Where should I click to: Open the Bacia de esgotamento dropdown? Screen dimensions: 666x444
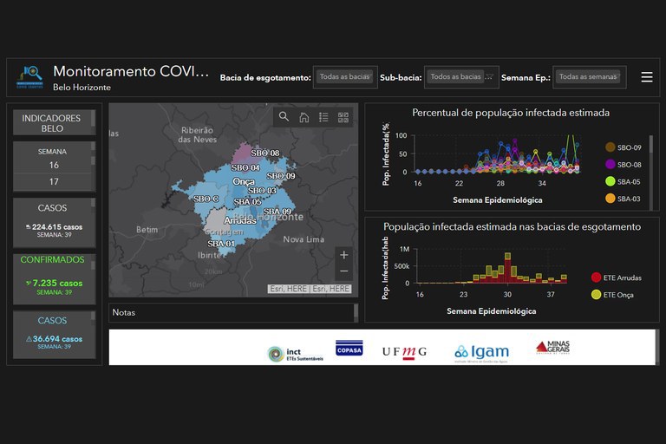pos(345,77)
